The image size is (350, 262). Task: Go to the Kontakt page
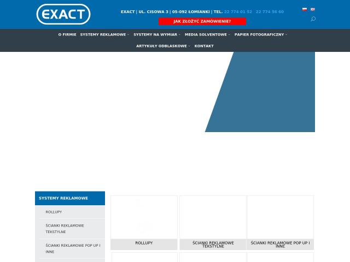[204, 46]
